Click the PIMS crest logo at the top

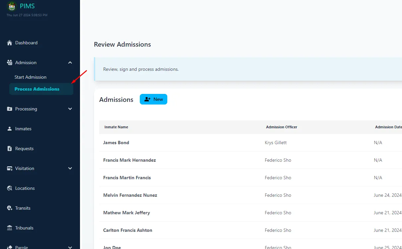point(11,6)
